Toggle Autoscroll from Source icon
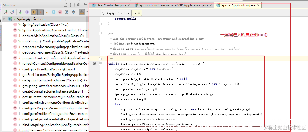Image resolution: width=308 pixels, height=132 pixels. click(x=82, y=12)
